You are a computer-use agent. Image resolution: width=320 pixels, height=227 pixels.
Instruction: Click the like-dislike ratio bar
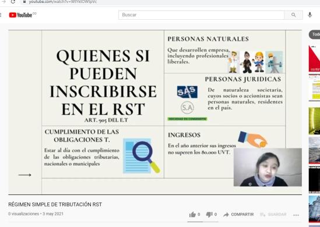pos(203,222)
